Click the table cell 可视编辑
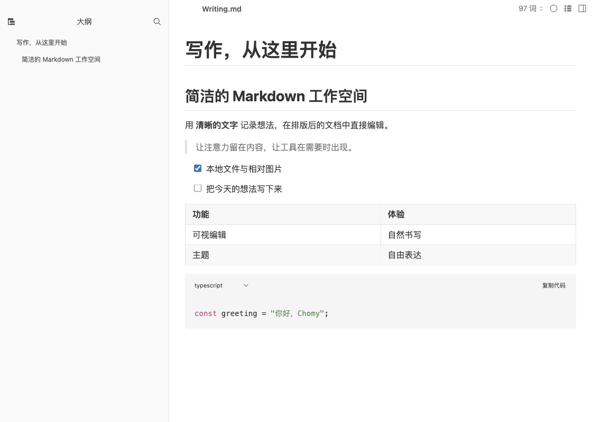 click(283, 235)
